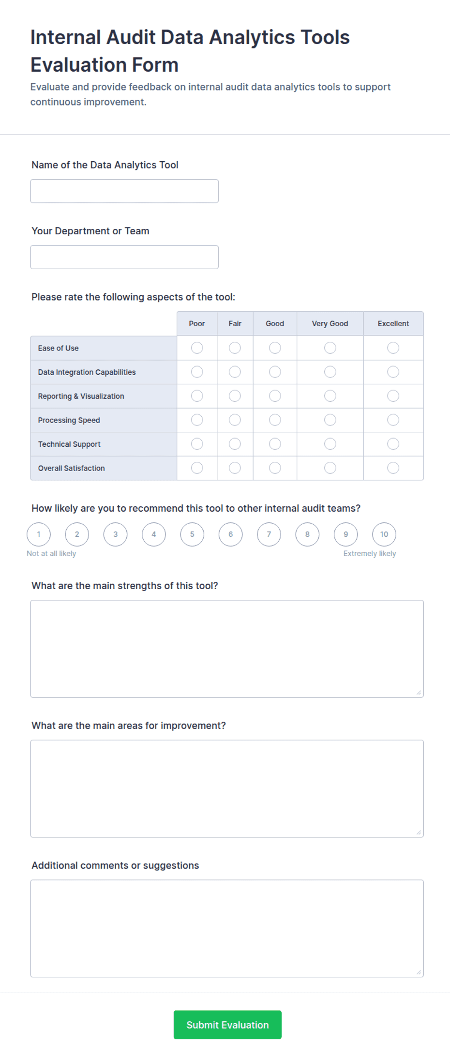450x1063 pixels.
Task: Select recommendation score 5
Action: 192,534
